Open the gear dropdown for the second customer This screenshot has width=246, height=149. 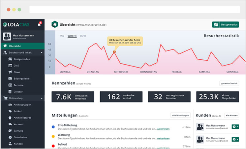[x=235, y=139]
